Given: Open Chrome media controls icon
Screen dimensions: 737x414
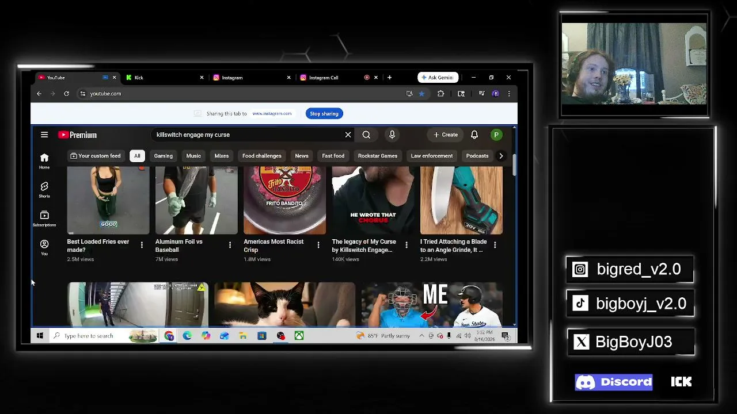Looking at the screenshot, I should [x=481, y=94].
